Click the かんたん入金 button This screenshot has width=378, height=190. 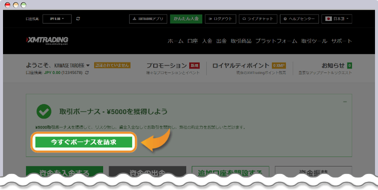coord(186,19)
